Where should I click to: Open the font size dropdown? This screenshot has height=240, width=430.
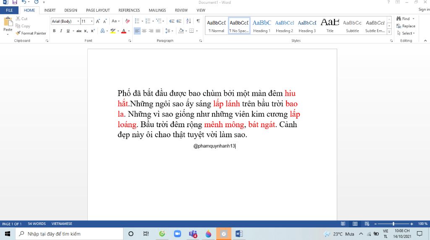coord(92,21)
